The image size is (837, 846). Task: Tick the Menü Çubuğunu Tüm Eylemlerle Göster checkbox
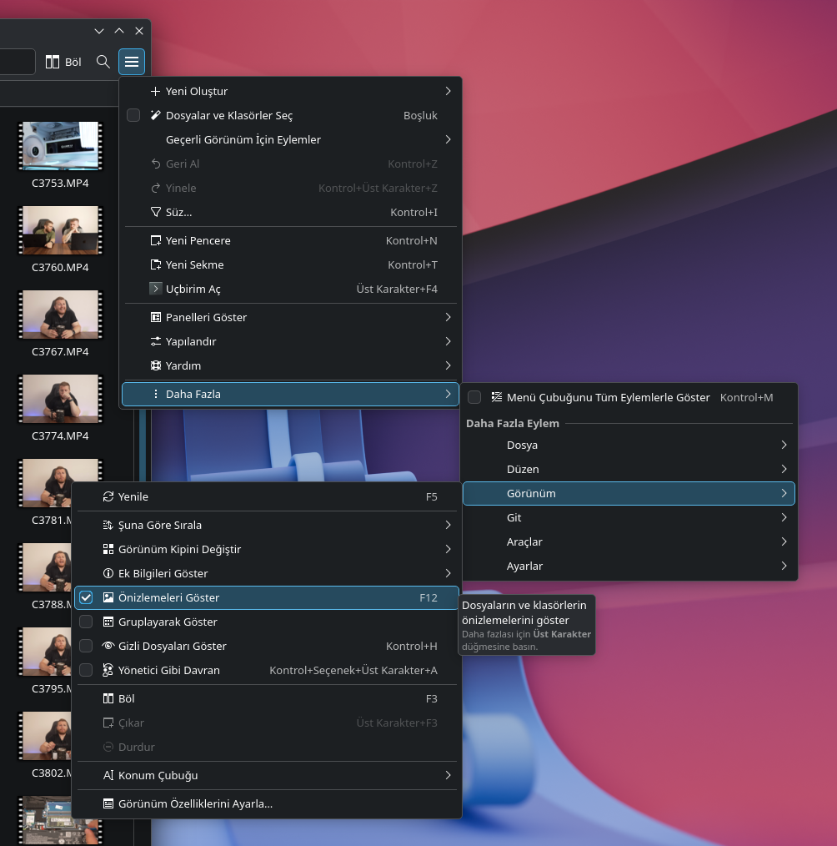click(474, 397)
